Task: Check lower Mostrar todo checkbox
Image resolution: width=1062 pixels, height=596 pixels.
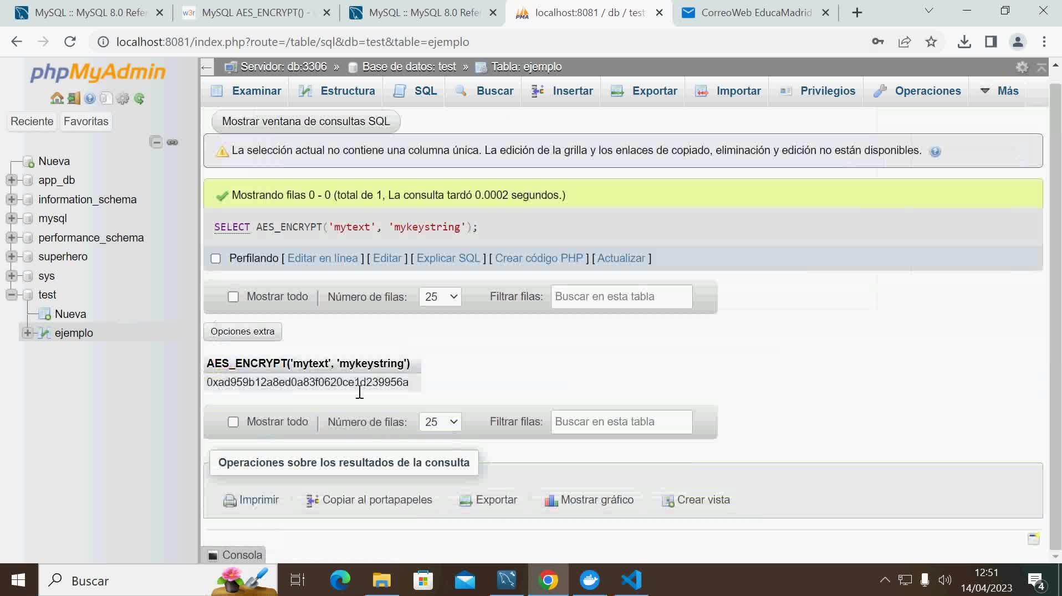Action: [233, 422]
